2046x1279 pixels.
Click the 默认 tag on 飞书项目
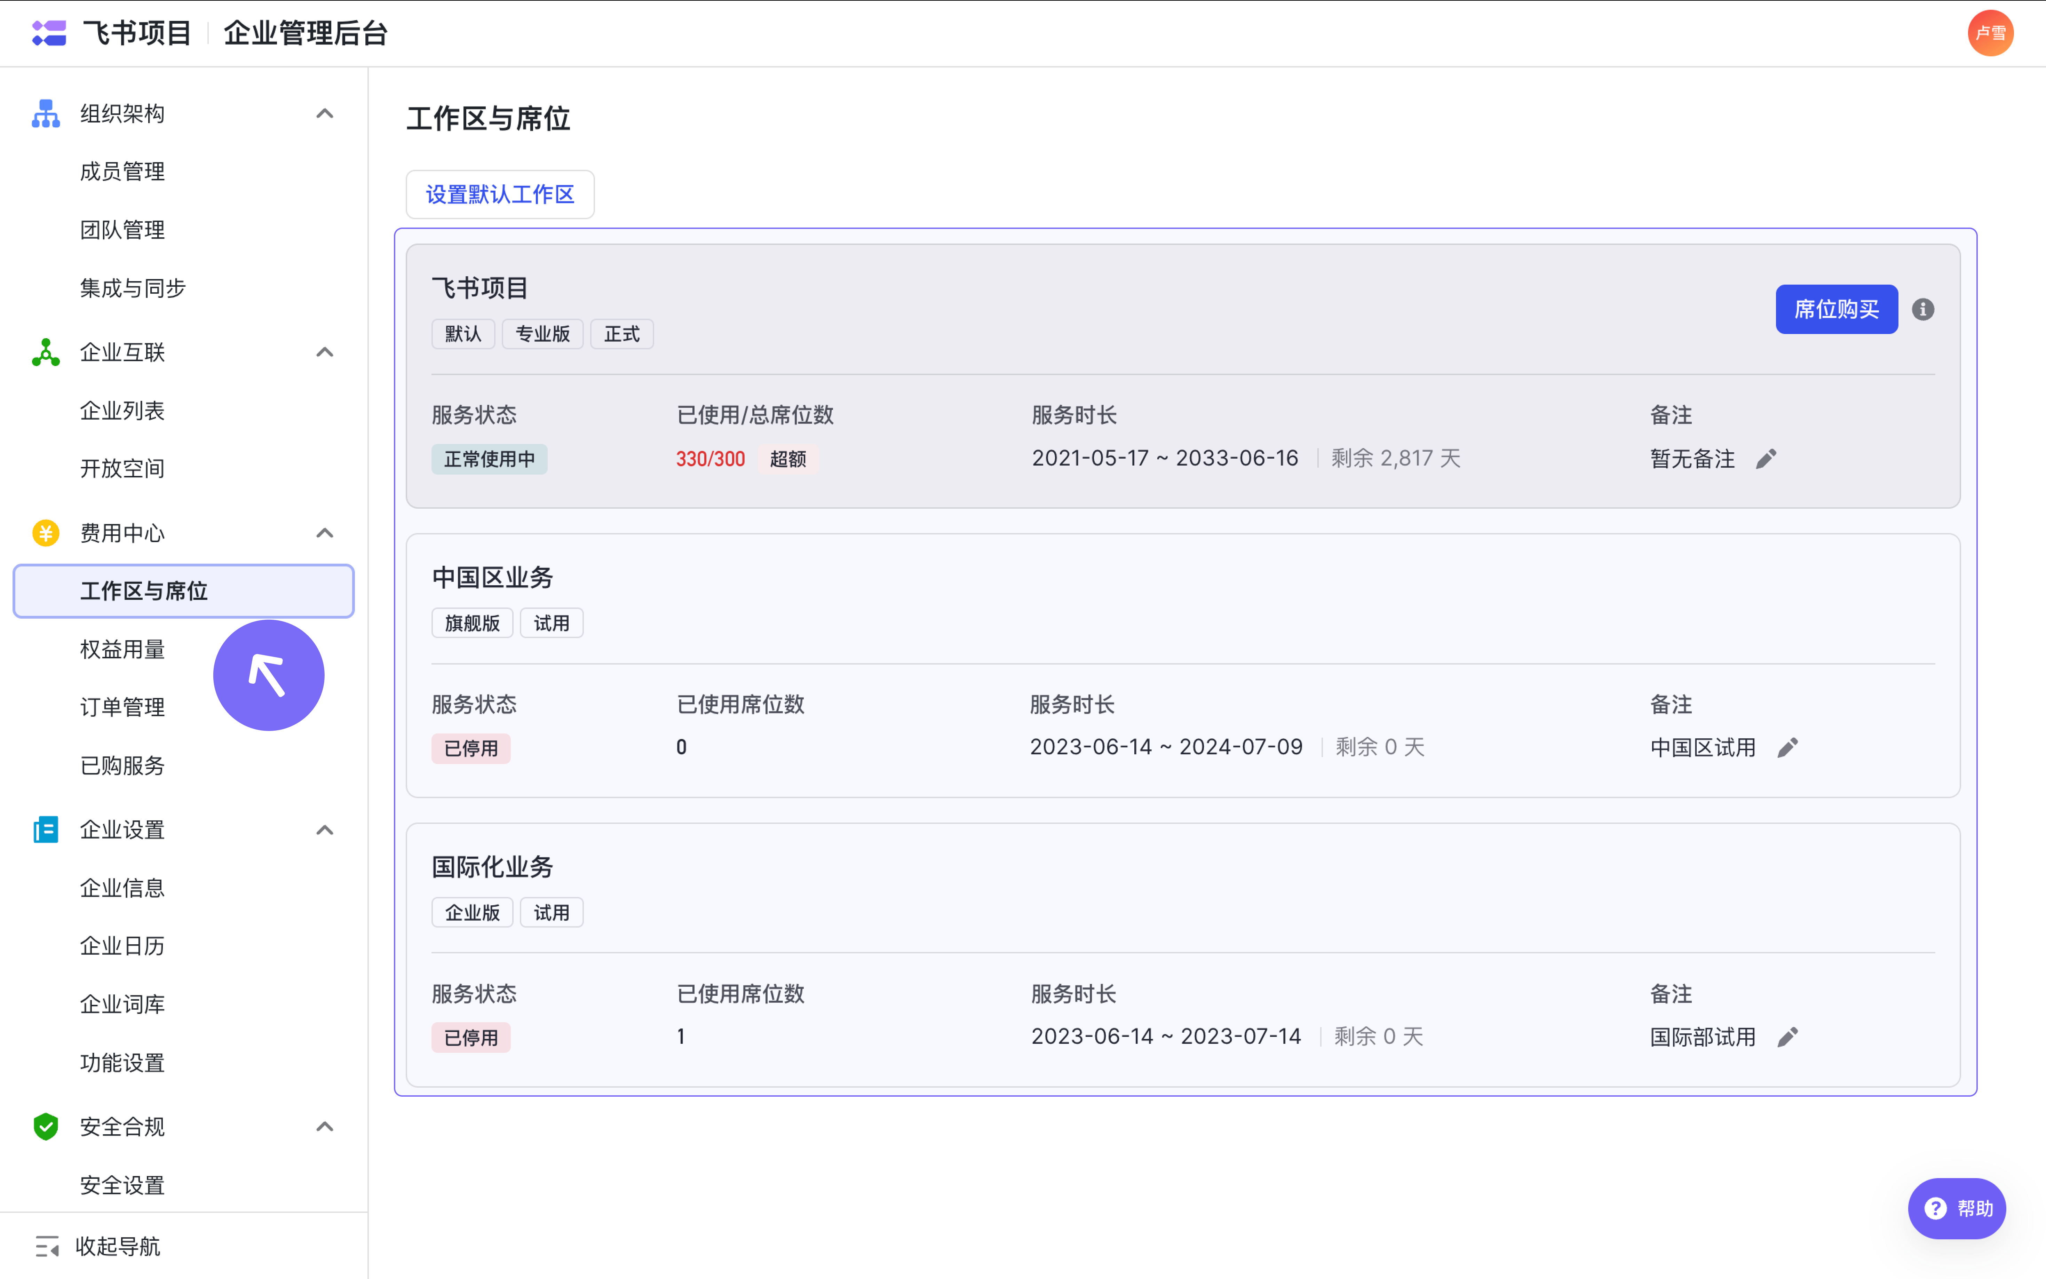(463, 334)
